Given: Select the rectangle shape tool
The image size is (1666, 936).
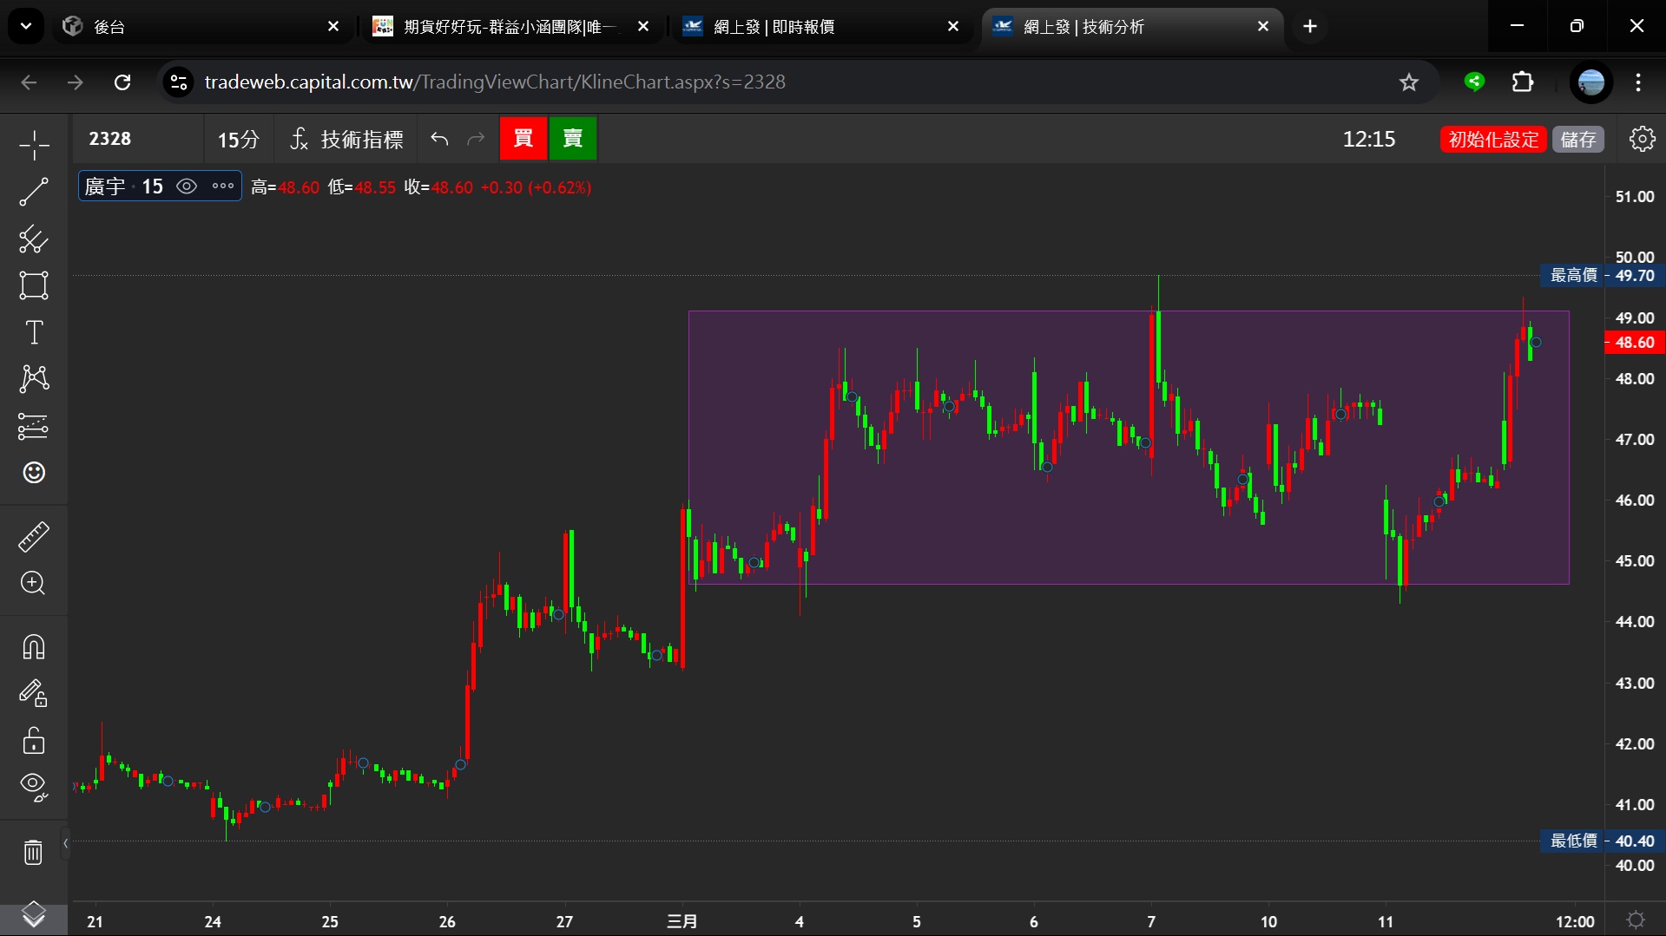Looking at the screenshot, I should (x=34, y=285).
